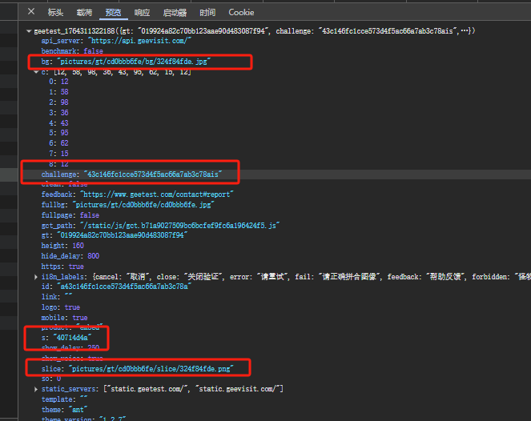The image size is (531, 421).
Task: Click the challenge string value
Action: [x=151, y=174]
